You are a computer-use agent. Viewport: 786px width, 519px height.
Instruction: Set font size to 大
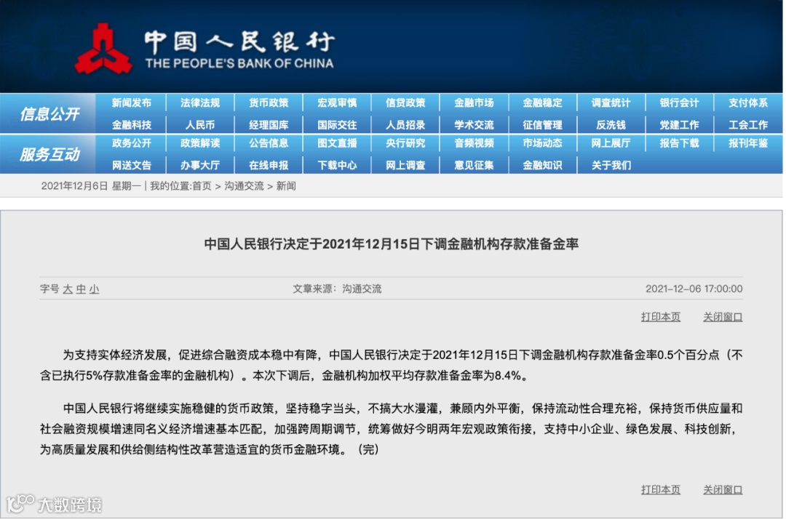coord(68,289)
